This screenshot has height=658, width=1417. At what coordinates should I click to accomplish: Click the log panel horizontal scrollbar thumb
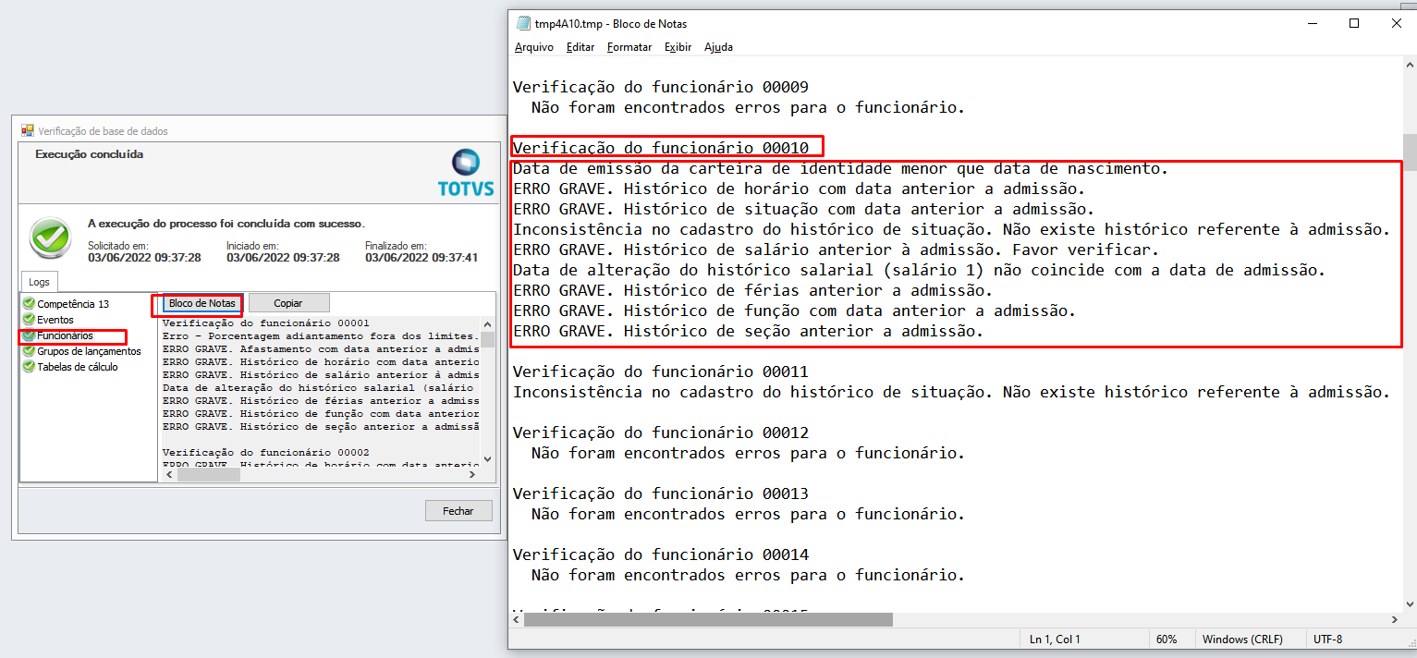[209, 474]
